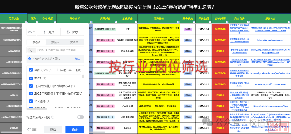
Task: Confirm filter with 确定 button
Action: pos(75,129)
